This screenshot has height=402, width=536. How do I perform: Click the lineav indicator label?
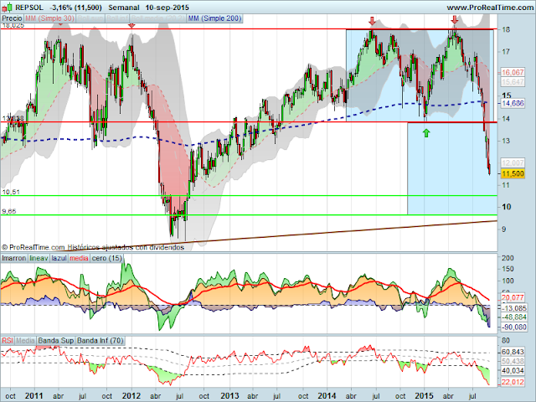[39, 258]
